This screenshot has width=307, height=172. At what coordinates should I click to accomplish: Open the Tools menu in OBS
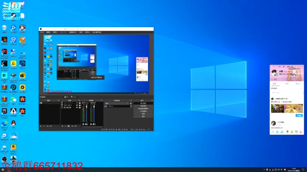coord(81,32)
